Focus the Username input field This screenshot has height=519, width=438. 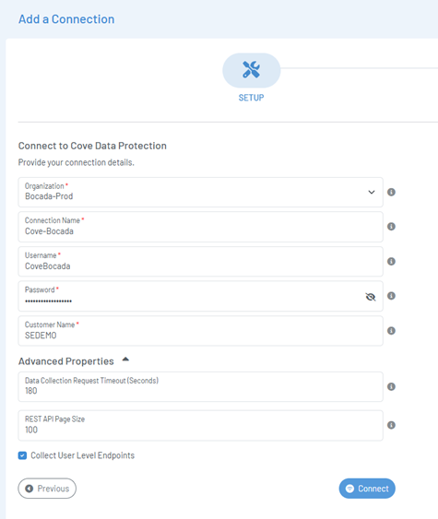pos(201,262)
